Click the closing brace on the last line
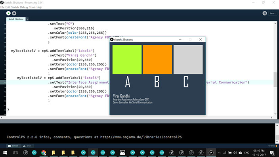This screenshot has width=279, height=157. point(8,109)
